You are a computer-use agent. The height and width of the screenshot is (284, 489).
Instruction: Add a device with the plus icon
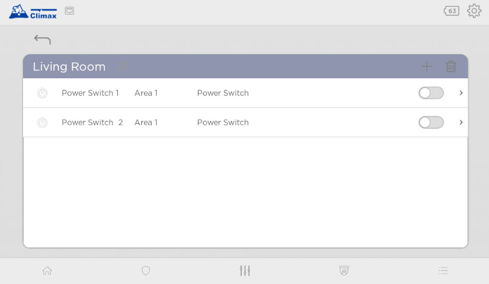(x=427, y=67)
